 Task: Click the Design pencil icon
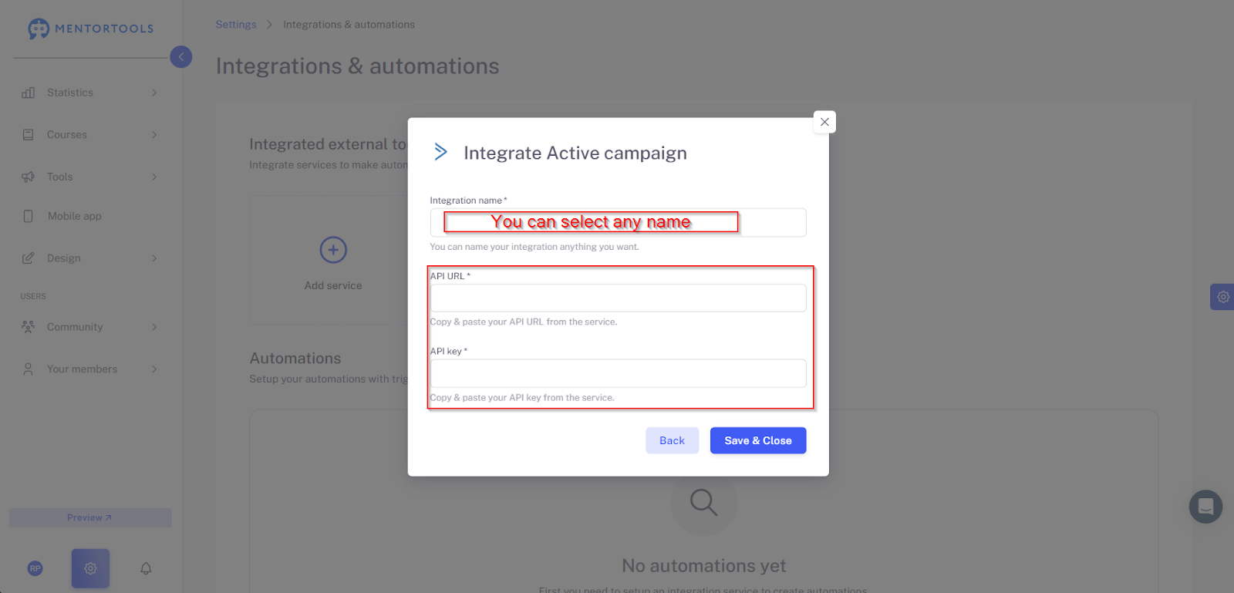[x=29, y=258]
